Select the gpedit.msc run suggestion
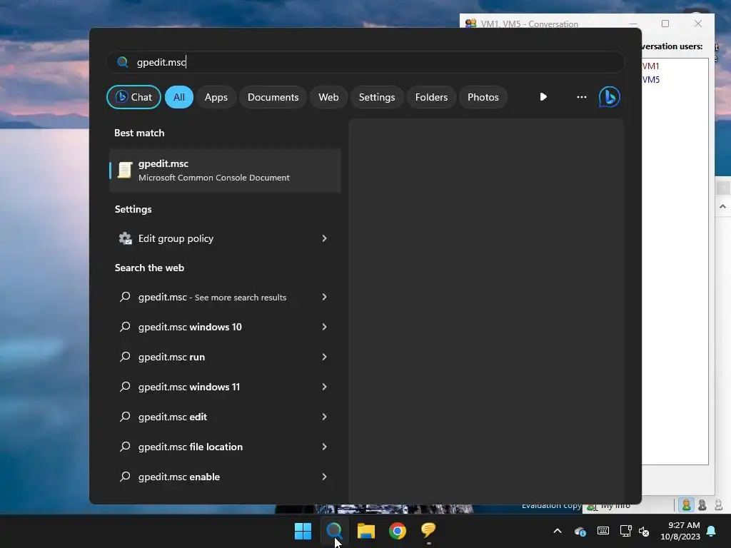 coord(225,357)
